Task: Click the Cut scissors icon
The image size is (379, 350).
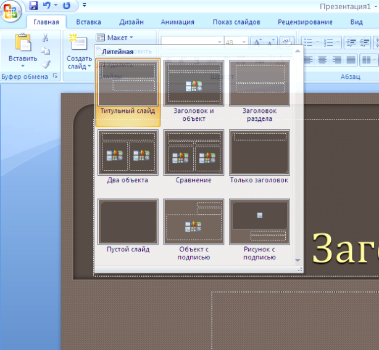Action: coord(45,38)
